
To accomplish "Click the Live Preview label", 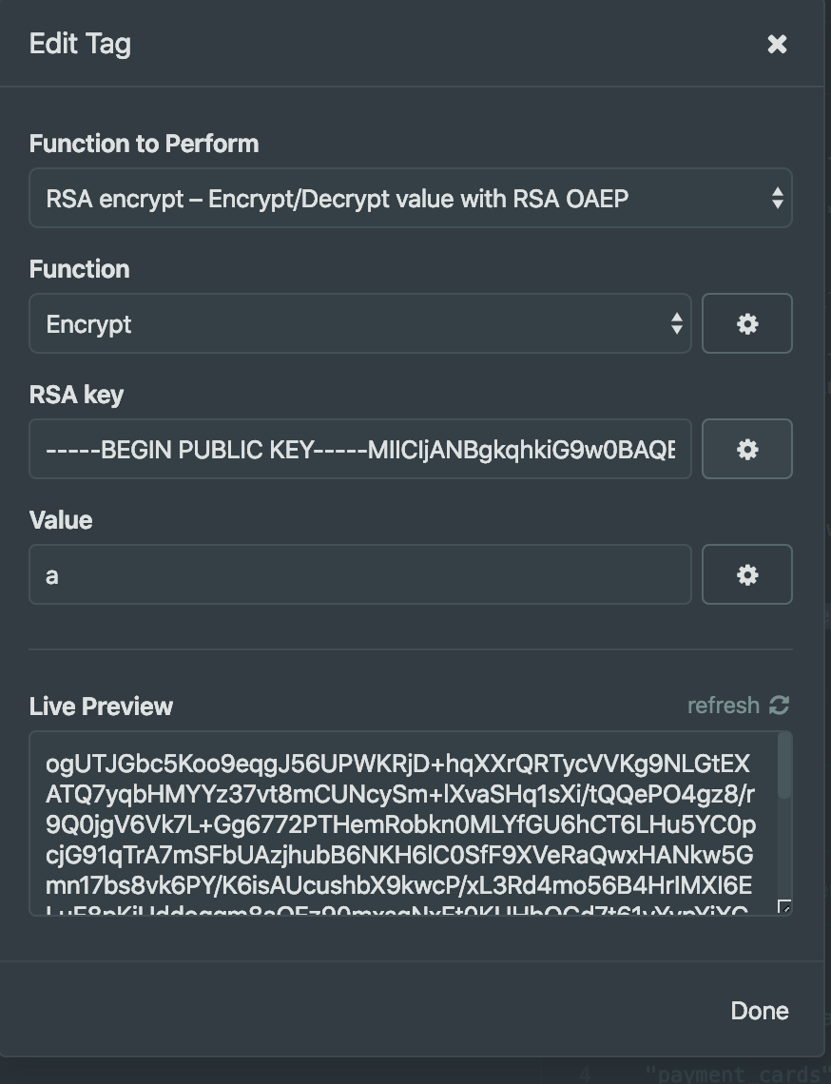I will click(102, 706).
